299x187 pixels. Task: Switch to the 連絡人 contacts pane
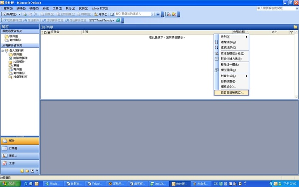tap(20, 156)
